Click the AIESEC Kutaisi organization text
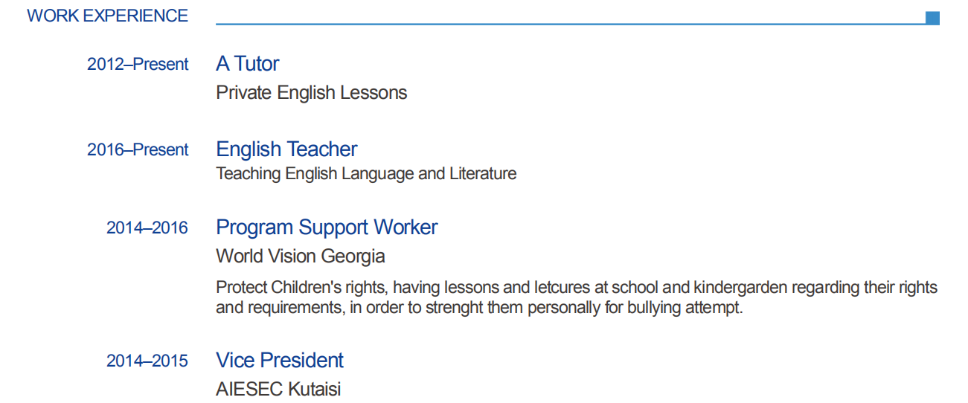This screenshot has height=403, width=968. [278, 389]
